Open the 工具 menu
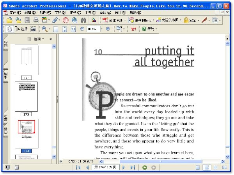Screen dimensions: 234x175 [90, 13]
